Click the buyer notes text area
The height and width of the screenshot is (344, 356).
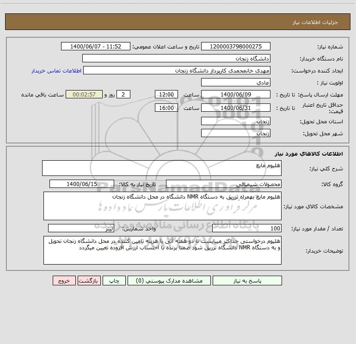point(162,250)
